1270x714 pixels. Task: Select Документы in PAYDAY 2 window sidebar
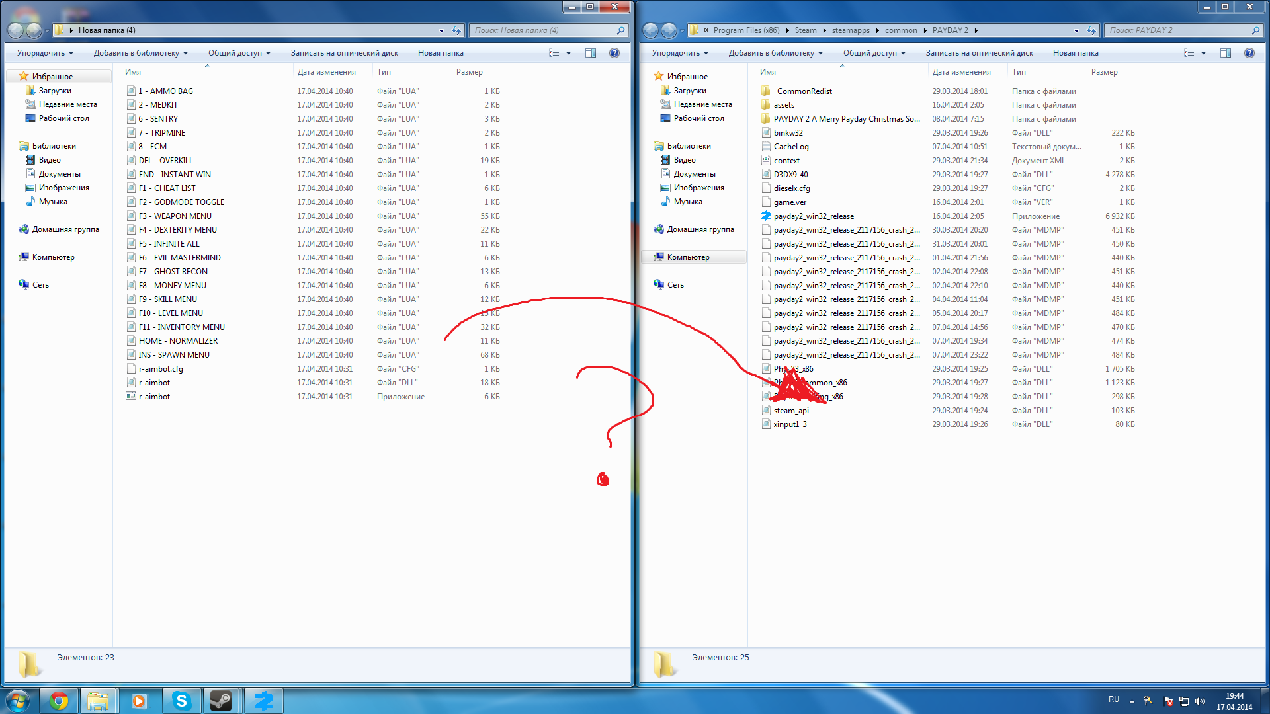(x=695, y=174)
